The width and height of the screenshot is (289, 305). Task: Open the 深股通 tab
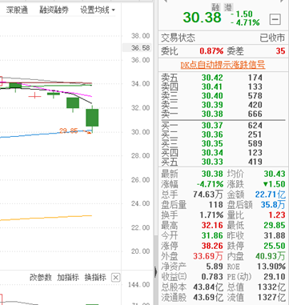(17, 10)
